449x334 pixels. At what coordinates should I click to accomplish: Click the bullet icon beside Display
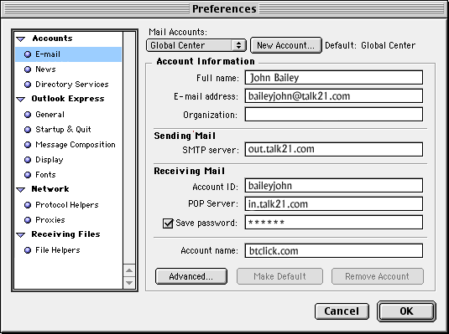28,160
